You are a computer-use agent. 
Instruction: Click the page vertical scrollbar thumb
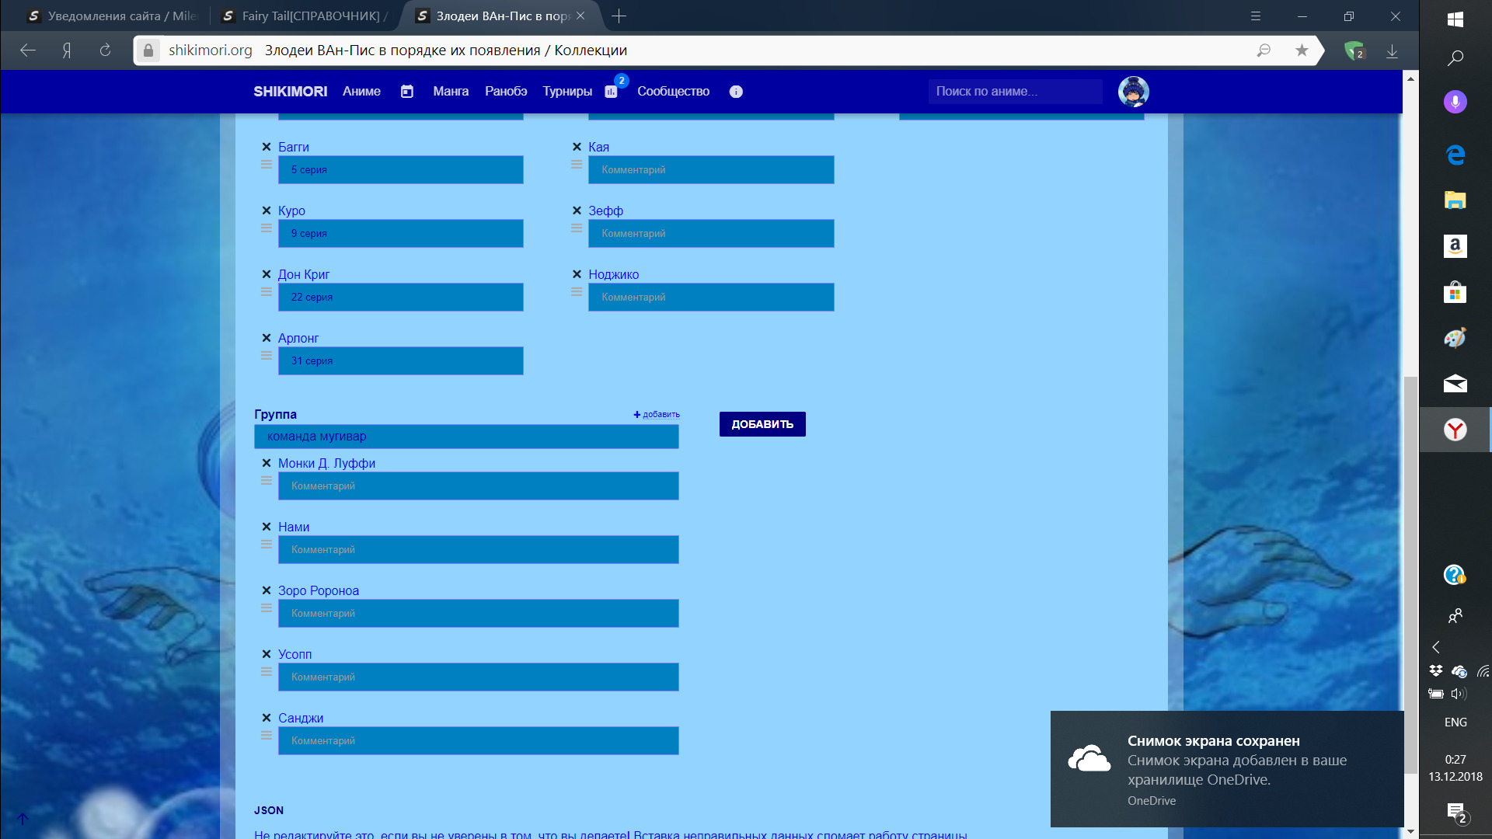(x=1410, y=575)
